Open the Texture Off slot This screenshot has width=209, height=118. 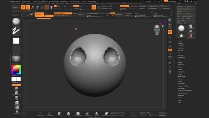click(x=16, y=50)
